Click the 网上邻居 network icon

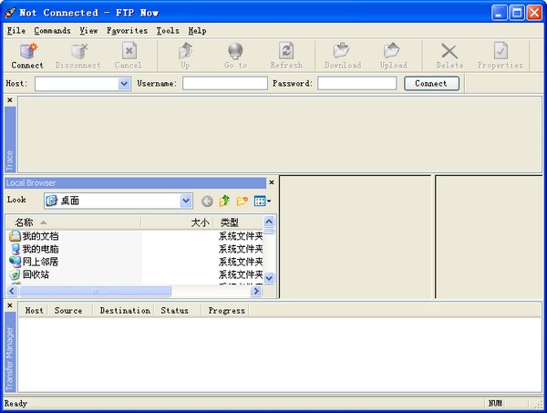[15, 262]
